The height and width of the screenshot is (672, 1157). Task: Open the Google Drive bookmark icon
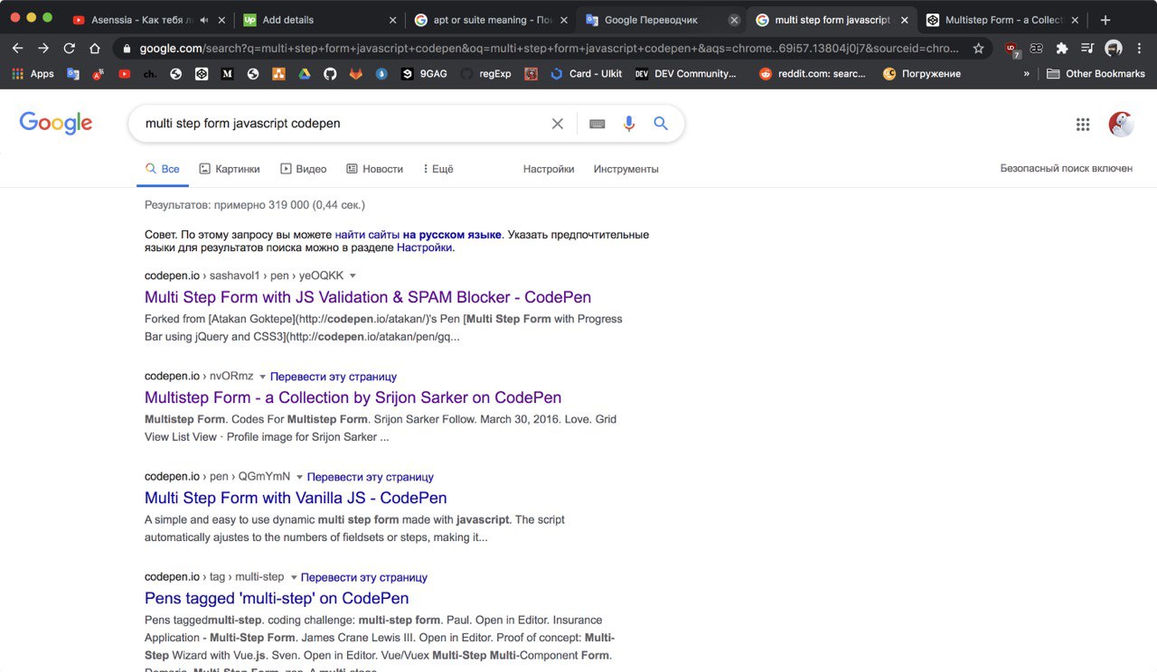(305, 74)
